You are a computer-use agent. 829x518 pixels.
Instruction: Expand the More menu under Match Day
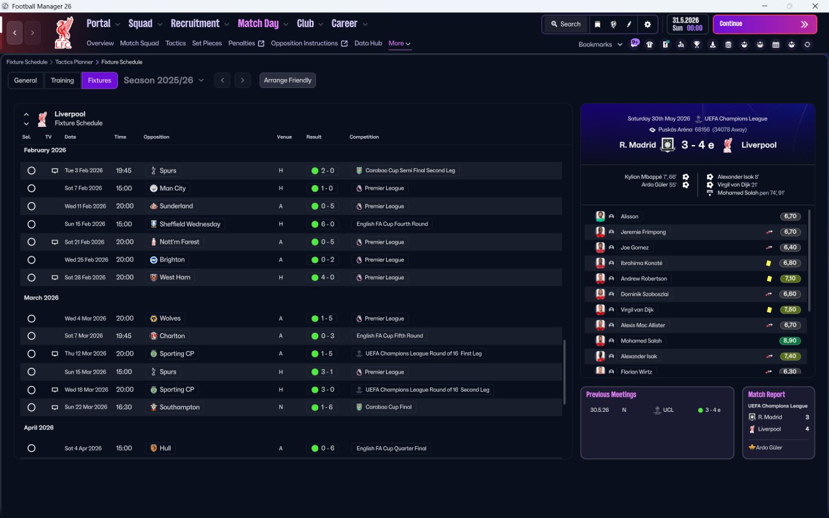400,43
